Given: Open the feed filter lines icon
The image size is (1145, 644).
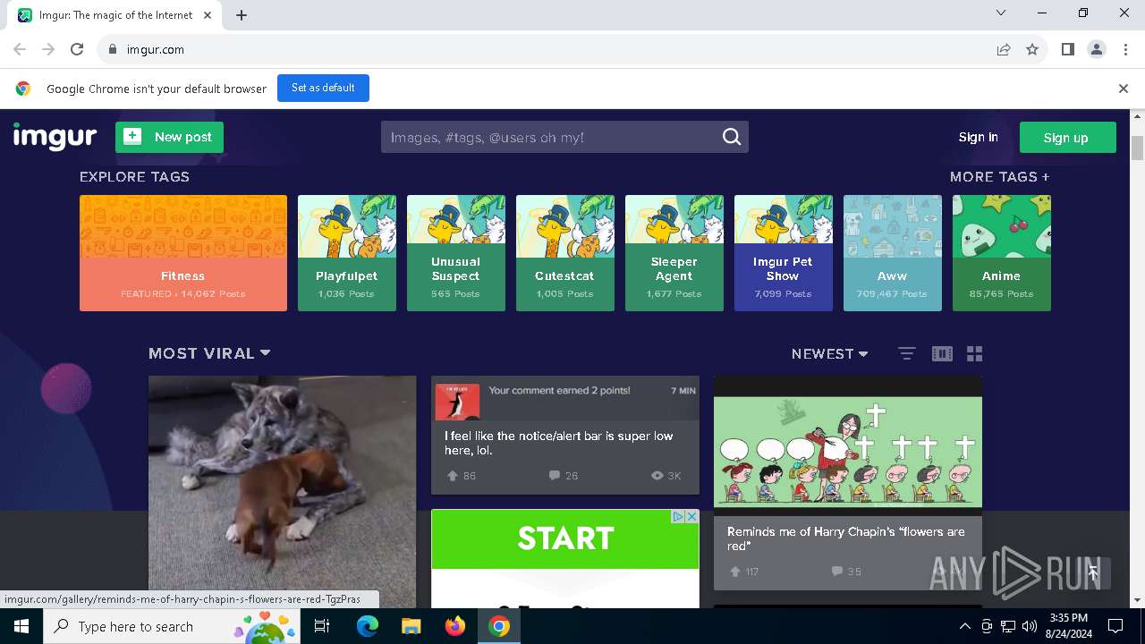Looking at the screenshot, I should [906, 353].
